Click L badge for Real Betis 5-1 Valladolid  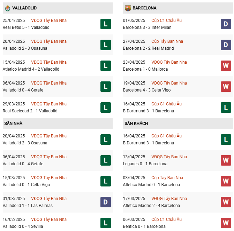pyautogui.click(x=106, y=24)
